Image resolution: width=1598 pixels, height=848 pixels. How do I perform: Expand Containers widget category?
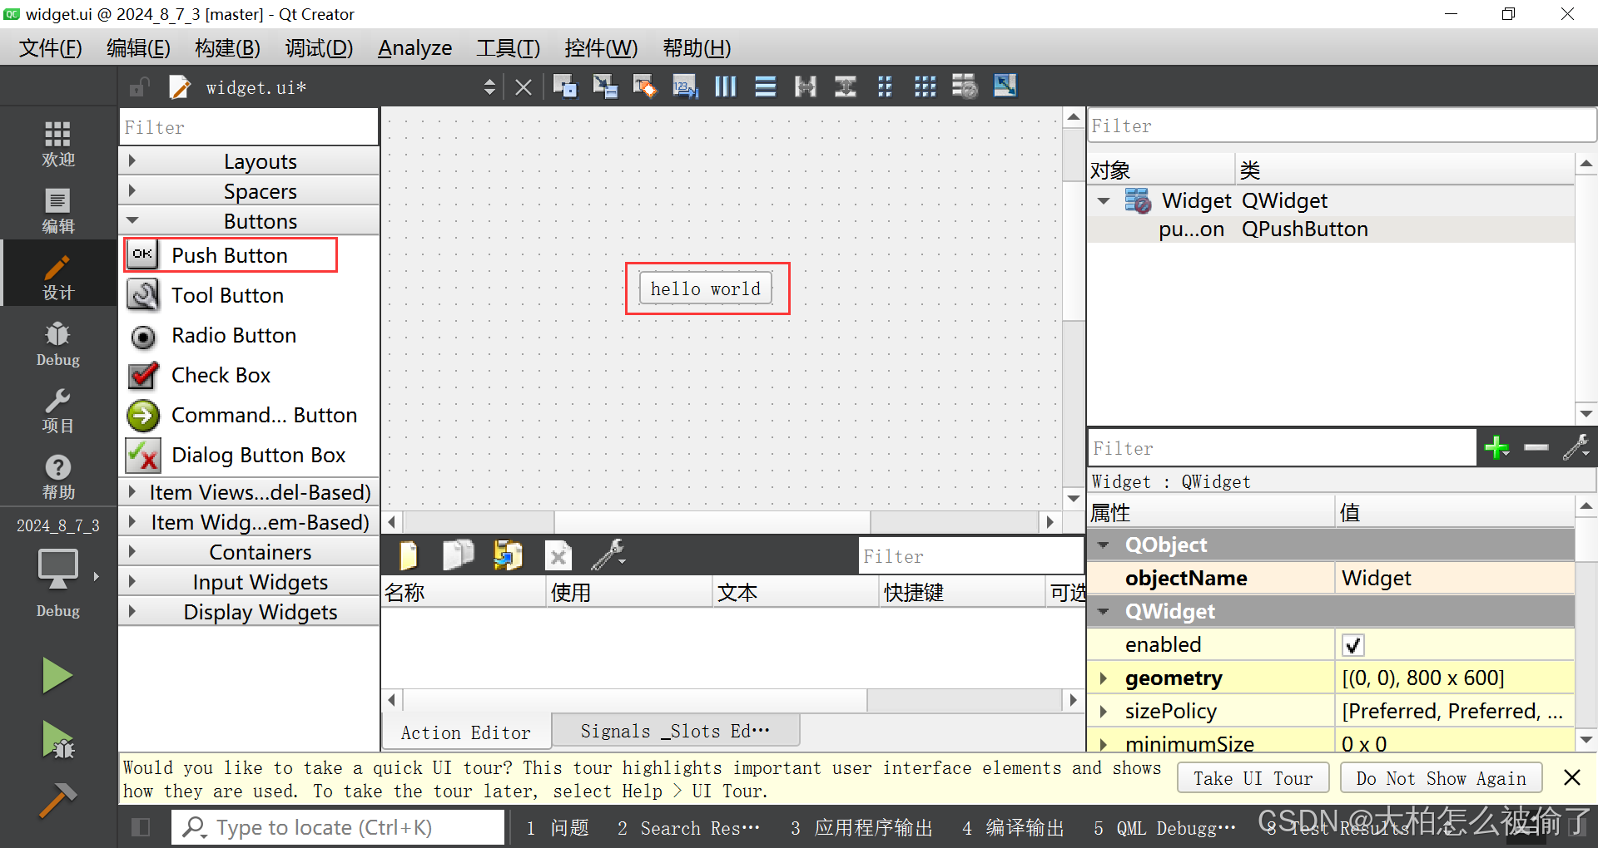point(250,552)
